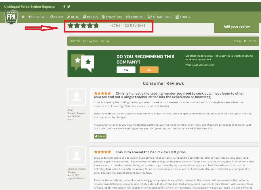Image resolution: width=261 pixels, height=190 pixels.
Task: Open the Blog menu item
Action: coord(73,17)
